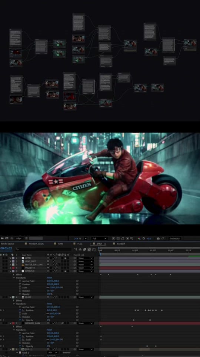
Task: Toggle the motion blur switch in the timeline header
Action: tap(89, 250)
